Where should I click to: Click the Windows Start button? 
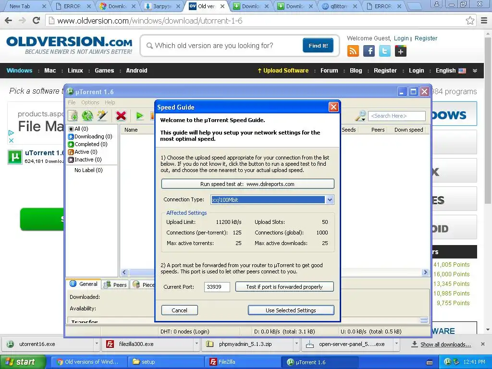(23, 362)
